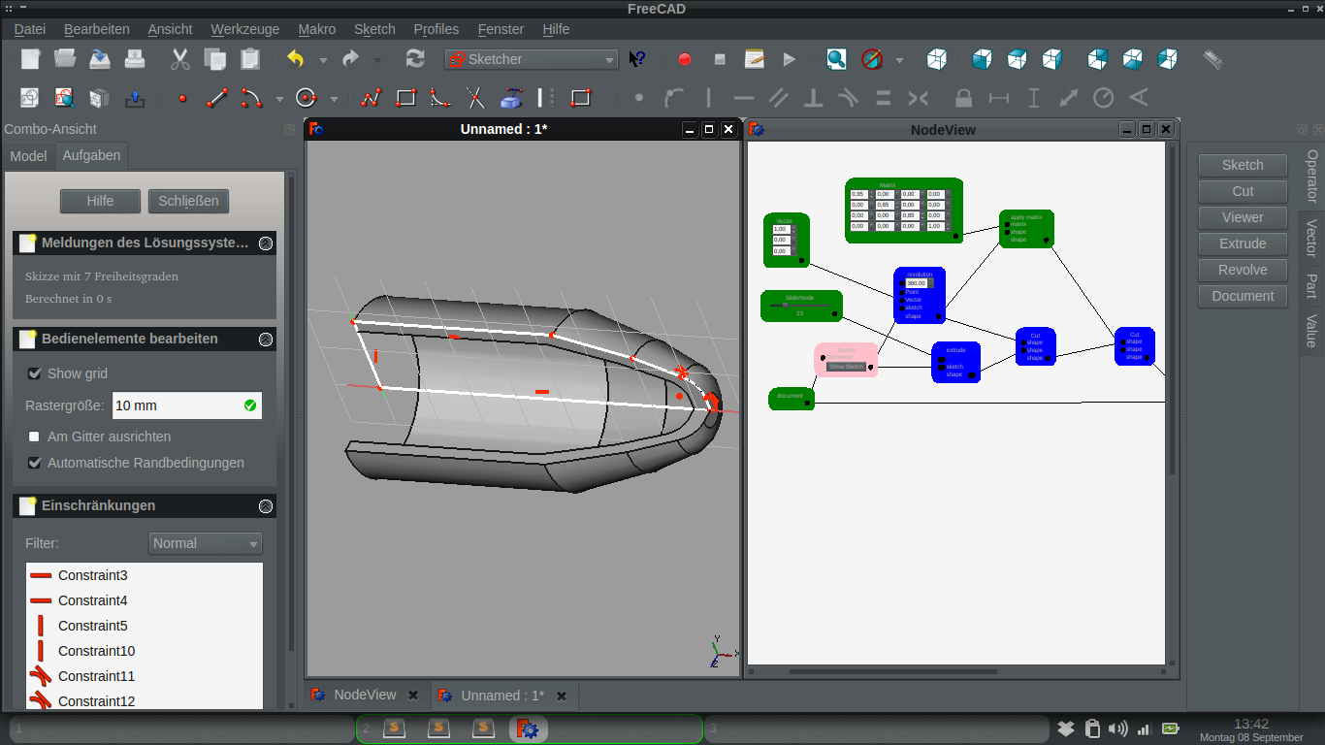Execute macro with the play icon
This screenshot has width=1325, height=745.
[x=790, y=59]
